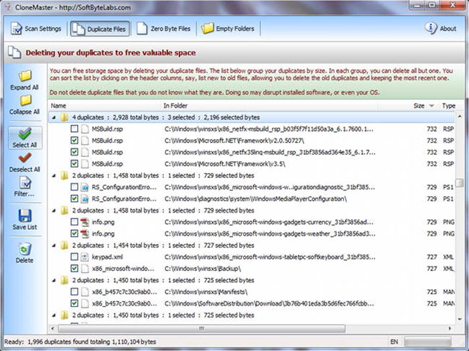The height and width of the screenshot is (351, 469).
Task: Open the Filter dialog icon
Action: 25,183
